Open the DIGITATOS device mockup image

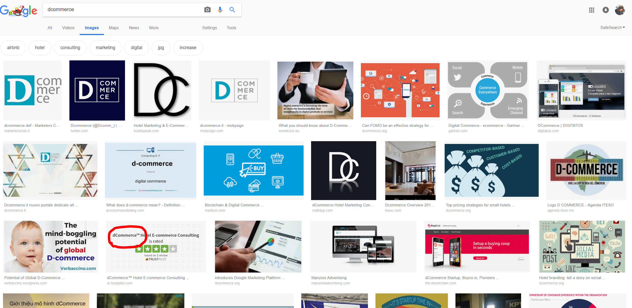click(581, 90)
